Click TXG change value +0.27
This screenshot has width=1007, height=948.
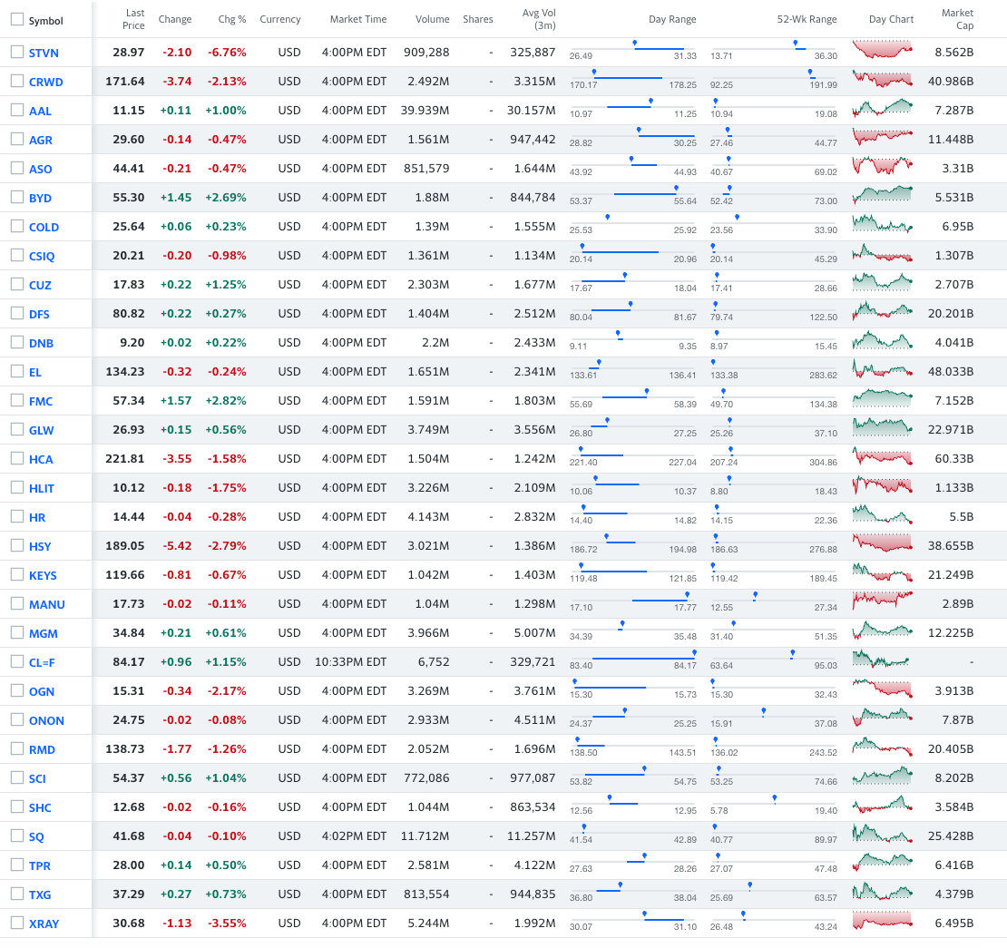click(176, 894)
